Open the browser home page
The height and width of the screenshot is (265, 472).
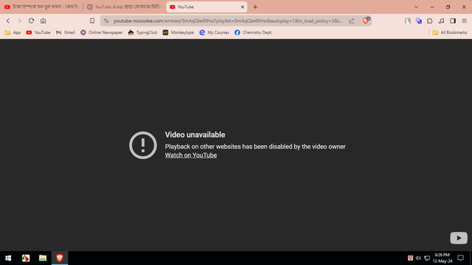pyautogui.click(x=43, y=21)
